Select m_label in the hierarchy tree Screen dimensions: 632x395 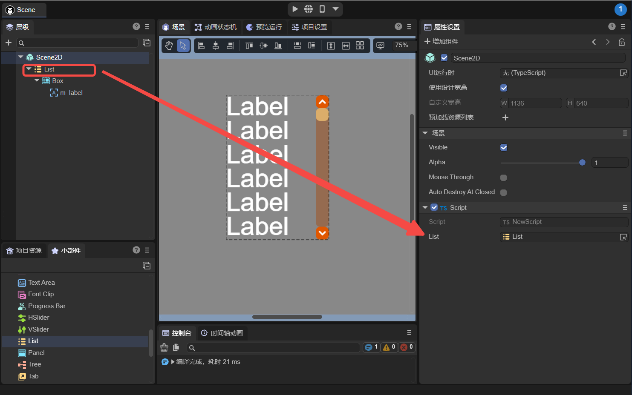[x=71, y=93]
